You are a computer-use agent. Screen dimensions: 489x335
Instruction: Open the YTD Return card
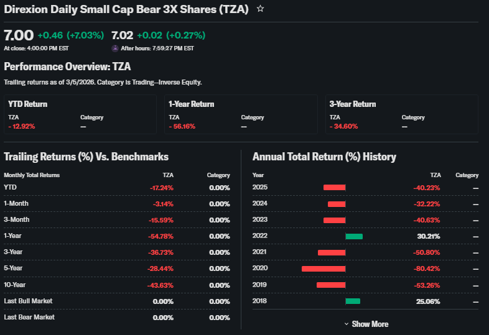80,114
